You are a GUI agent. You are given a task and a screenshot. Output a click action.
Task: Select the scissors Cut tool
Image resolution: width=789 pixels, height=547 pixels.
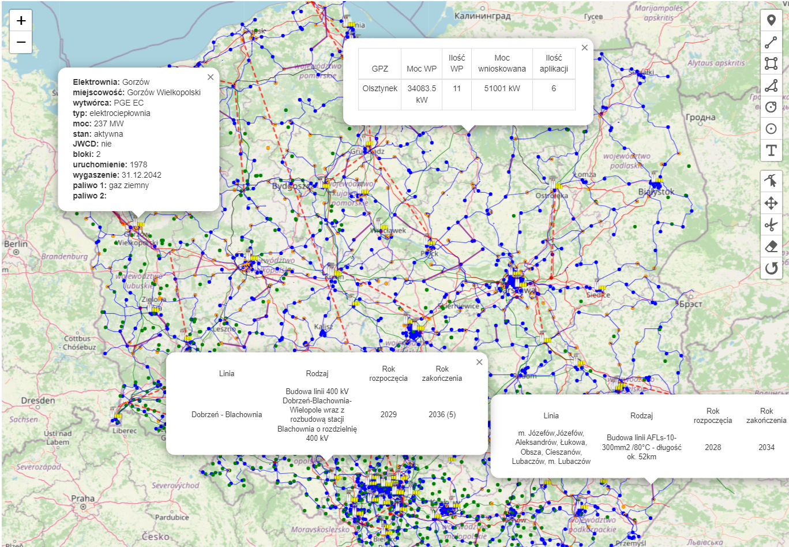click(771, 224)
